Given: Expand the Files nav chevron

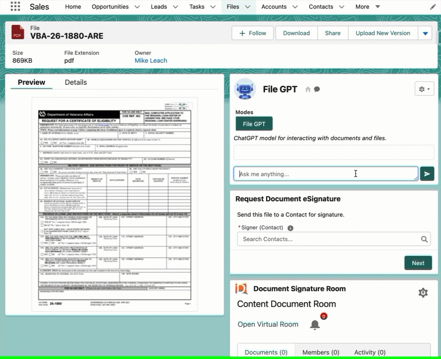Looking at the screenshot, I should (248, 7).
